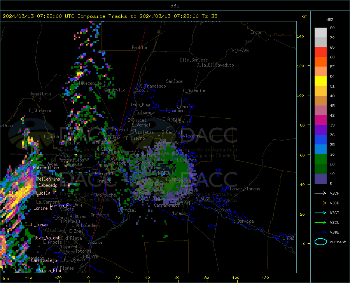Click the Pellegrina map label
This screenshot has height=283, width=350.
(x=49, y=179)
